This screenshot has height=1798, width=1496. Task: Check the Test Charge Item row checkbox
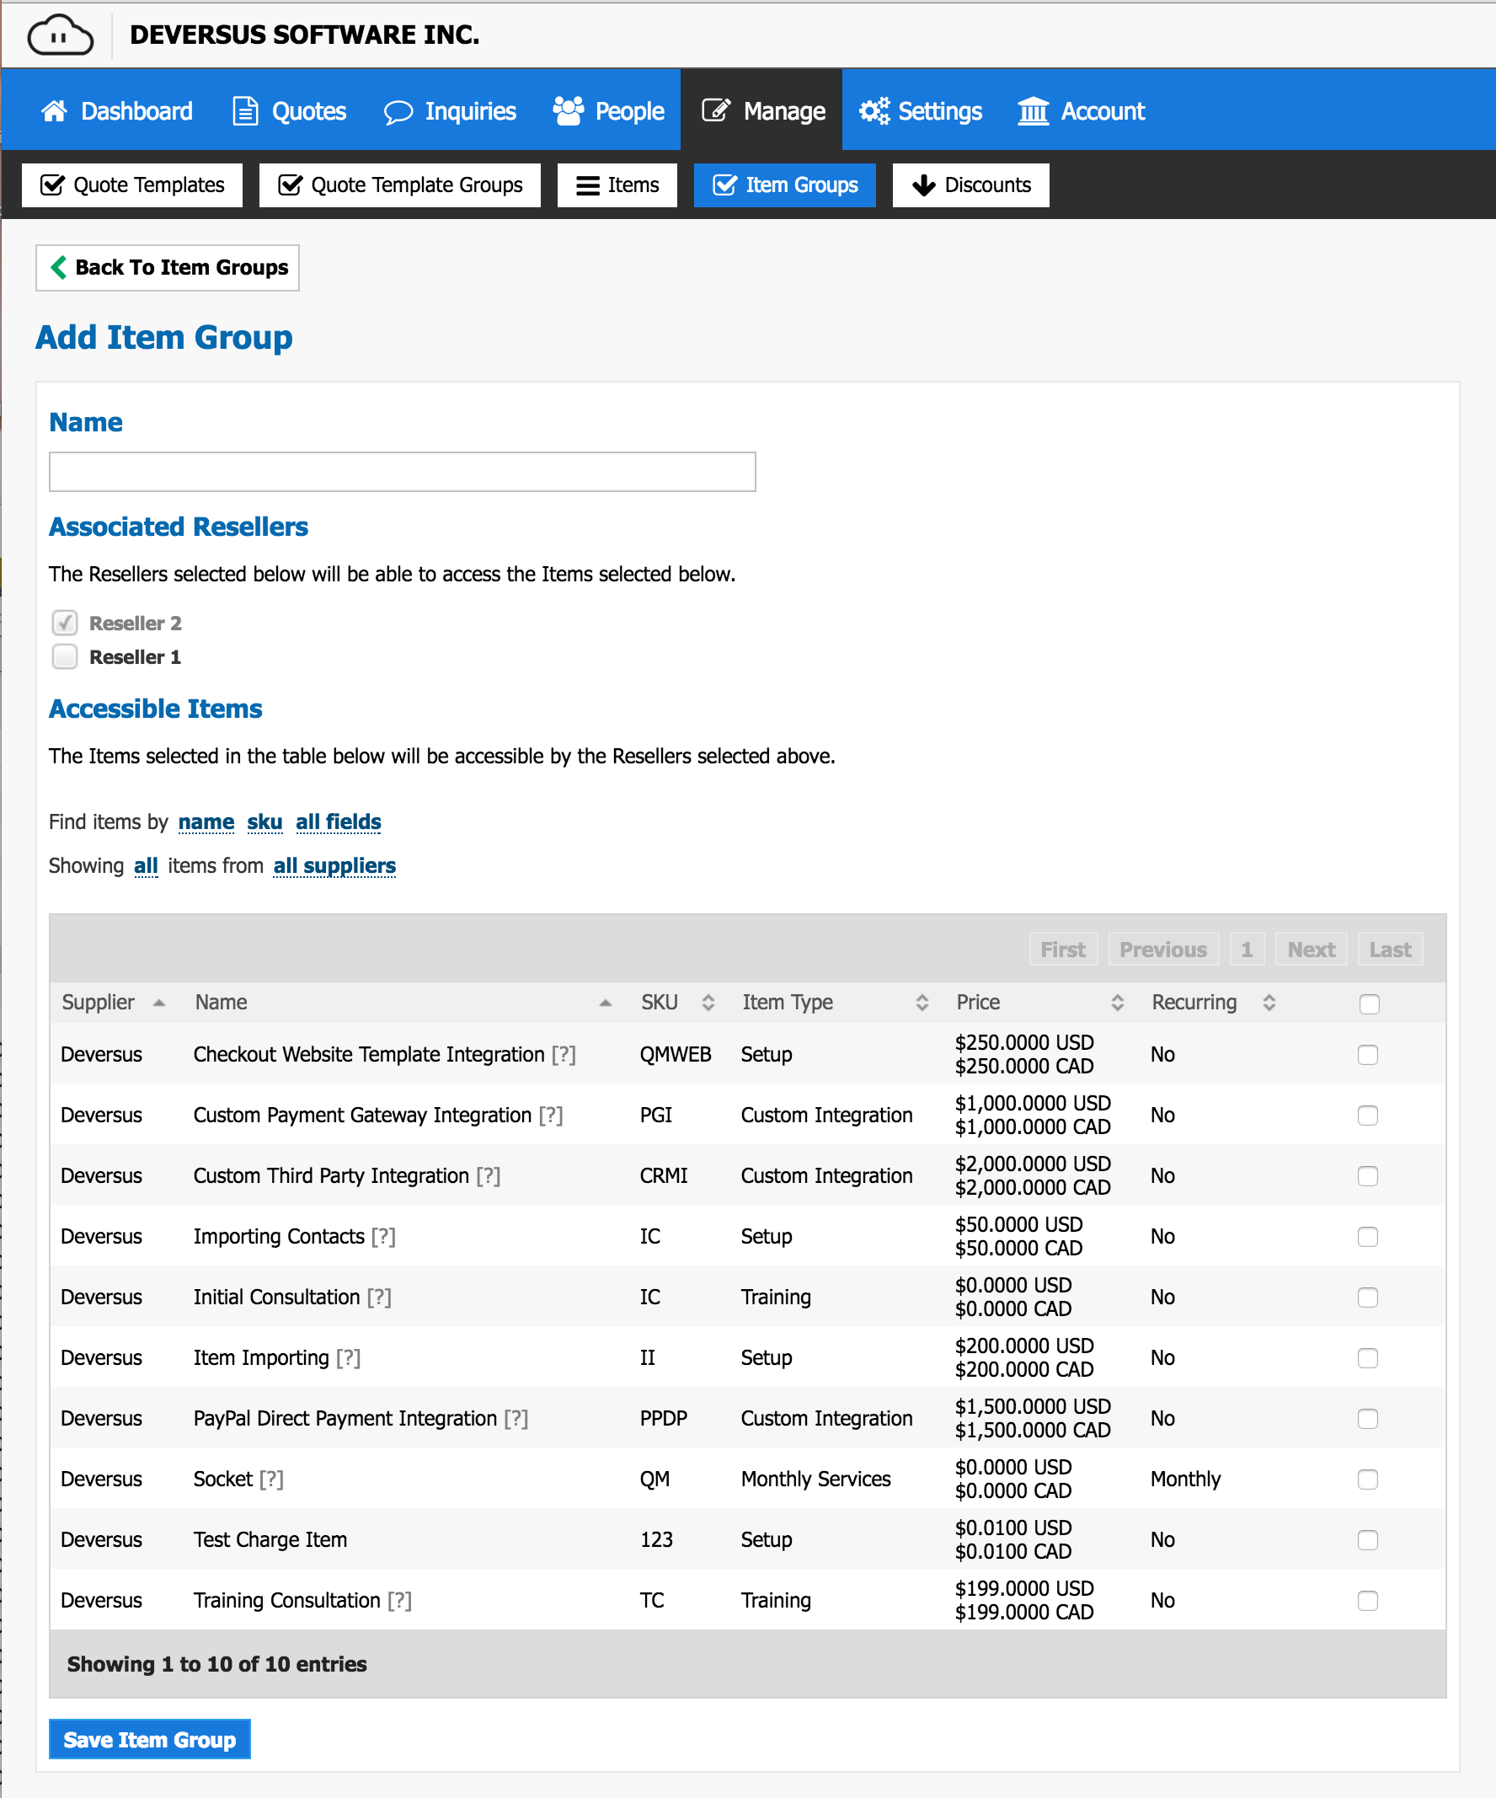pos(1368,1540)
